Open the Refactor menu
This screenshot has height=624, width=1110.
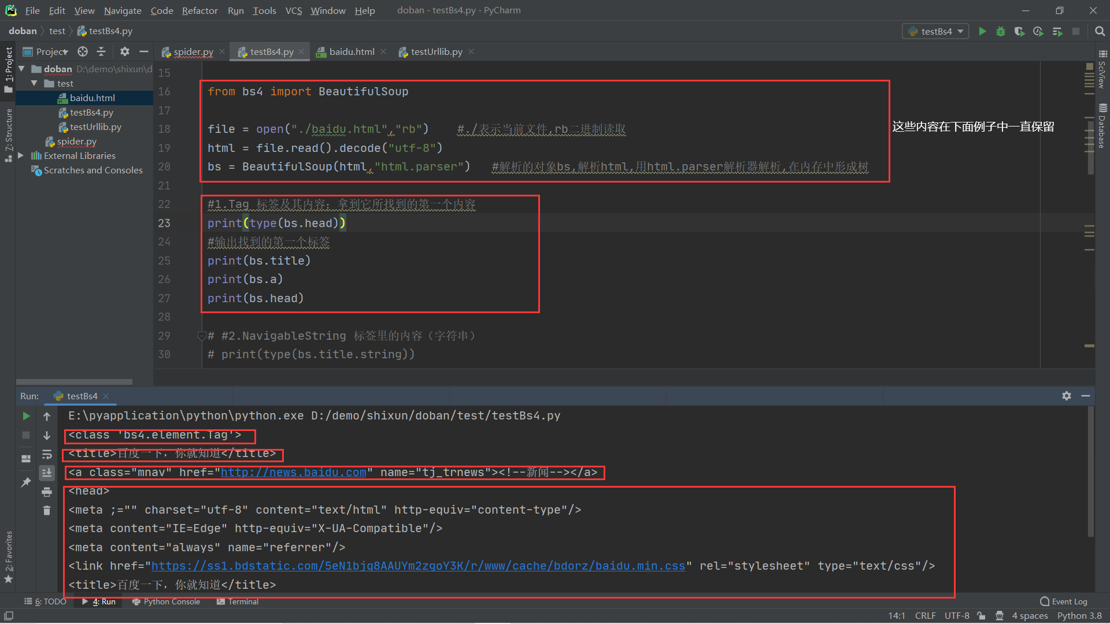coord(199,10)
